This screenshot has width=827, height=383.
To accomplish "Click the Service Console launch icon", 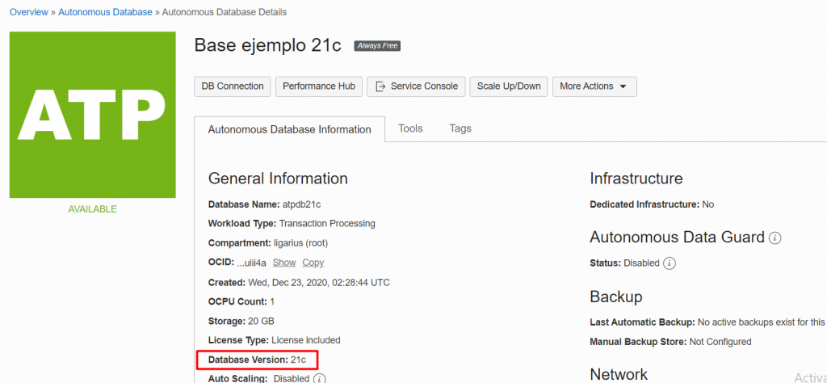I will 380,86.
